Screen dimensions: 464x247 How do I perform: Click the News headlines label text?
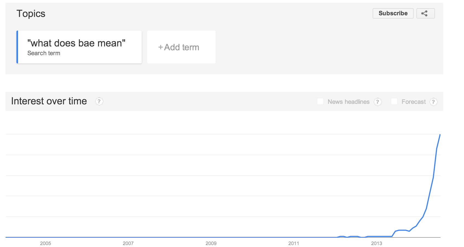pyautogui.click(x=349, y=102)
